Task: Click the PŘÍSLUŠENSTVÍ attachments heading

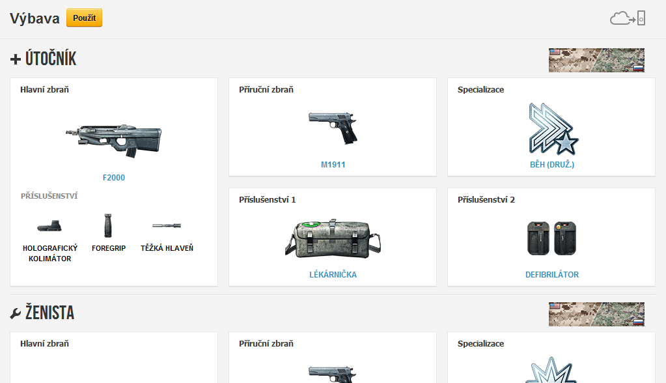Action: 49,196
